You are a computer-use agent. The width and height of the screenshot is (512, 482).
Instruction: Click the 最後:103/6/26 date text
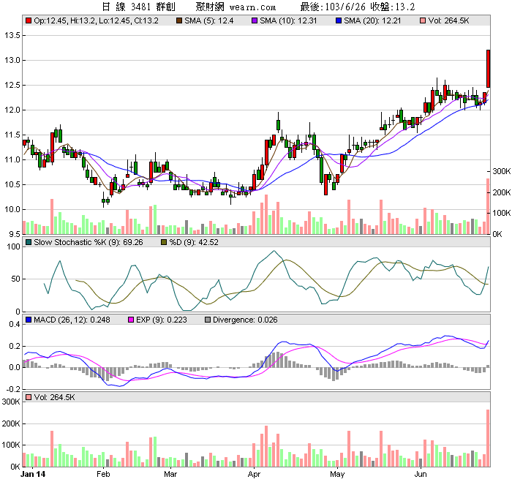[x=333, y=7]
